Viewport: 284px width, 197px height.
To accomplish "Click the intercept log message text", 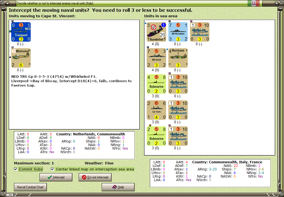I will (x=71, y=81).
